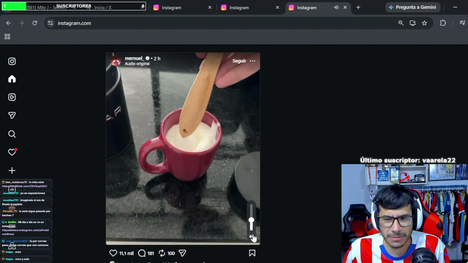Open Reels from the sidebar
The height and width of the screenshot is (263, 468).
pyautogui.click(x=12, y=97)
